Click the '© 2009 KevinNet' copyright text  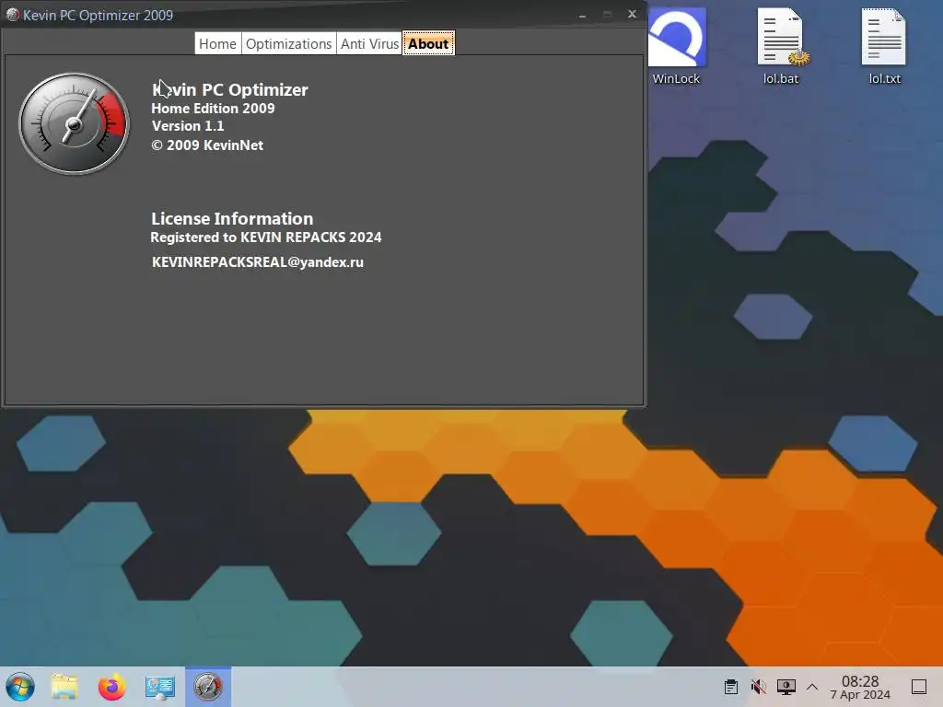coord(207,145)
